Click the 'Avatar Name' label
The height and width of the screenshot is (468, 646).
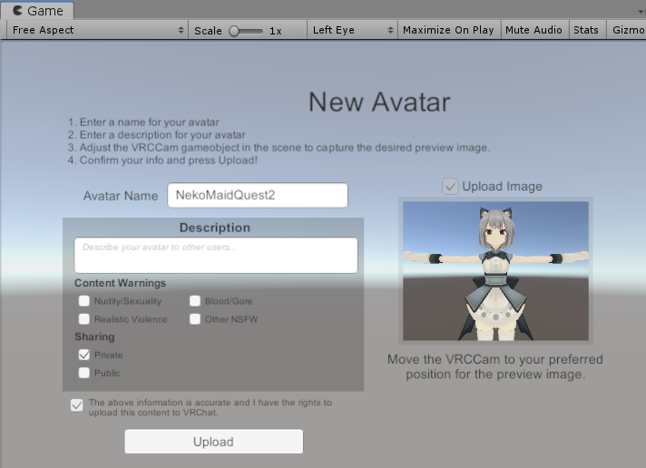(121, 196)
